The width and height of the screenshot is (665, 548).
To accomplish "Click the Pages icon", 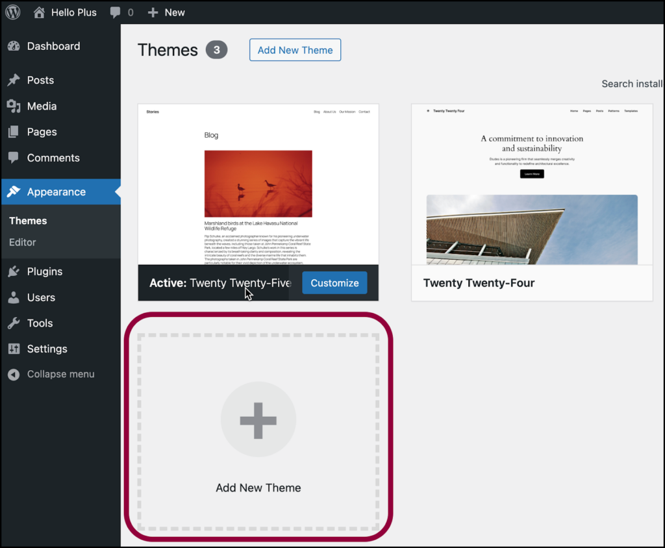I will 14,132.
